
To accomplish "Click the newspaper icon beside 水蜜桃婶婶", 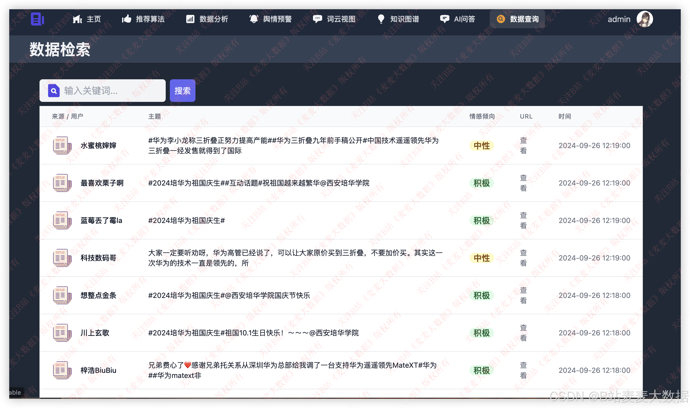I will [x=62, y=145].
